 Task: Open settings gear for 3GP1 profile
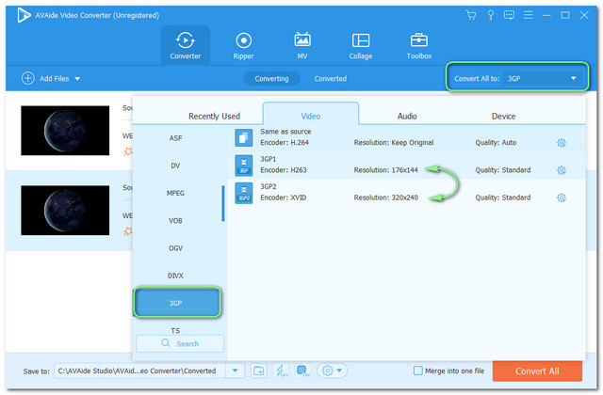(561, 170)
